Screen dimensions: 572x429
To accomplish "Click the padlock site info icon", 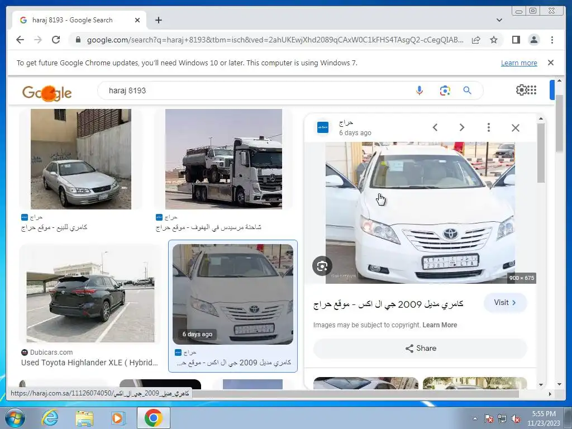I will 78,40.
